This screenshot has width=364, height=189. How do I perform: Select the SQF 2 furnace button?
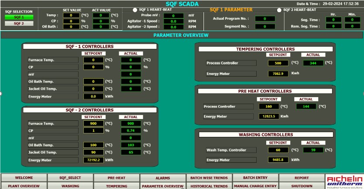click(x=18, y=24)
